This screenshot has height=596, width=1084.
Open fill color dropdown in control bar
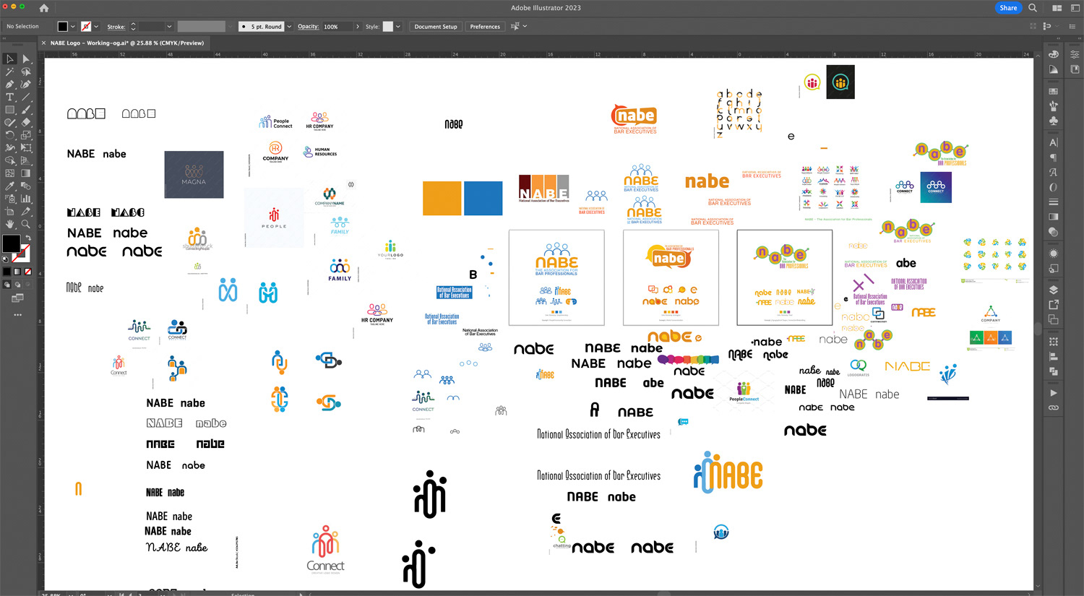(72, 27)
